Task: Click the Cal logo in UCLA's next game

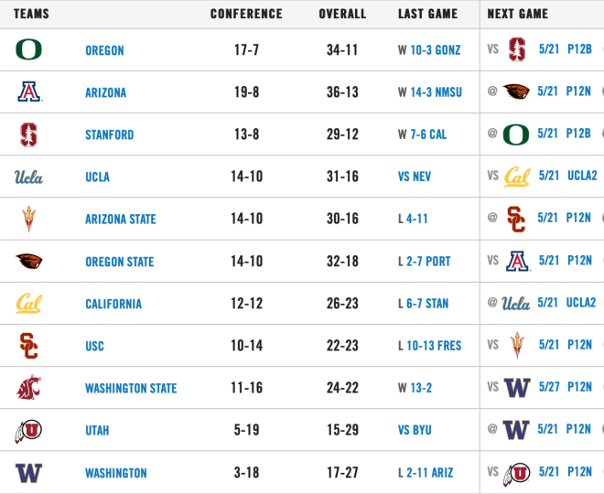Action: [x=517, y=177]
